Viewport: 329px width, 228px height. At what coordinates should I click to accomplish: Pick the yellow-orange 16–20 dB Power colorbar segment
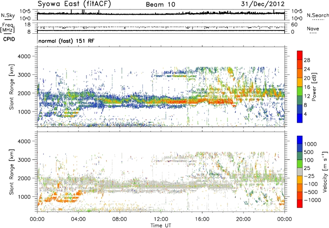coord(300,82)
